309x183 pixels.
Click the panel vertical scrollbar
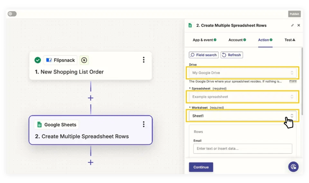click(302, 81)
